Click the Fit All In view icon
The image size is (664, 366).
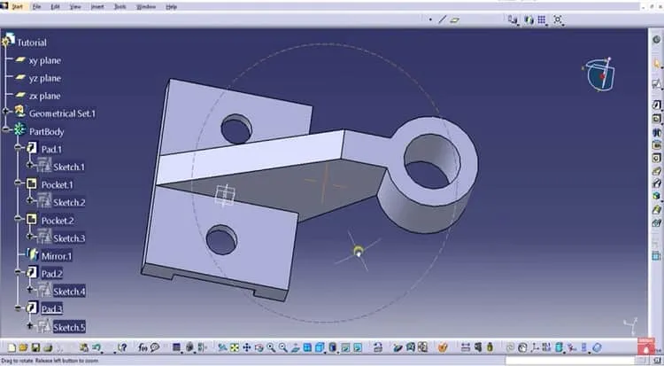point(235,347)
